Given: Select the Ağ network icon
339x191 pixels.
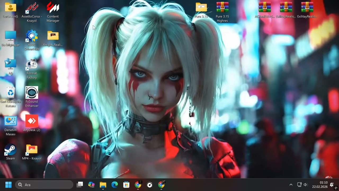Looking at the screenshot, I should (11, 67).
